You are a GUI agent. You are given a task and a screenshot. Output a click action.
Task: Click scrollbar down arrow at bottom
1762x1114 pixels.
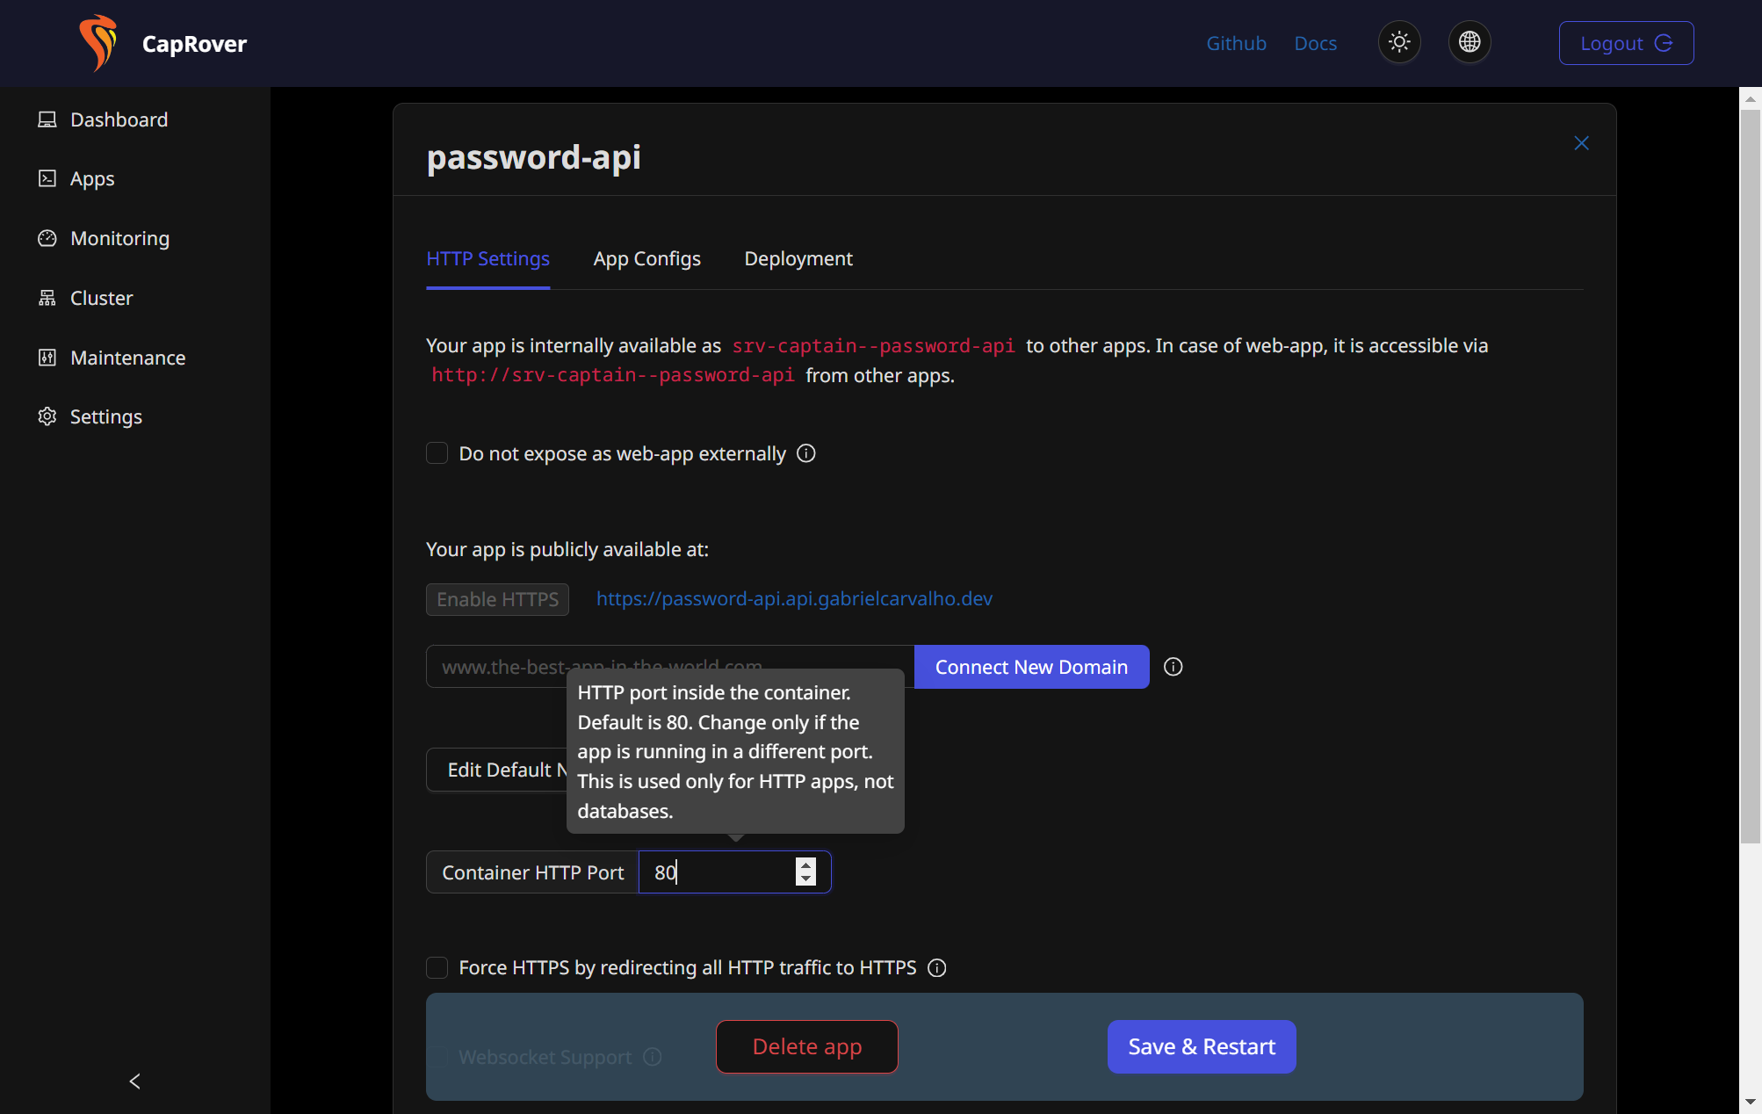[x=1750, y=1102]
